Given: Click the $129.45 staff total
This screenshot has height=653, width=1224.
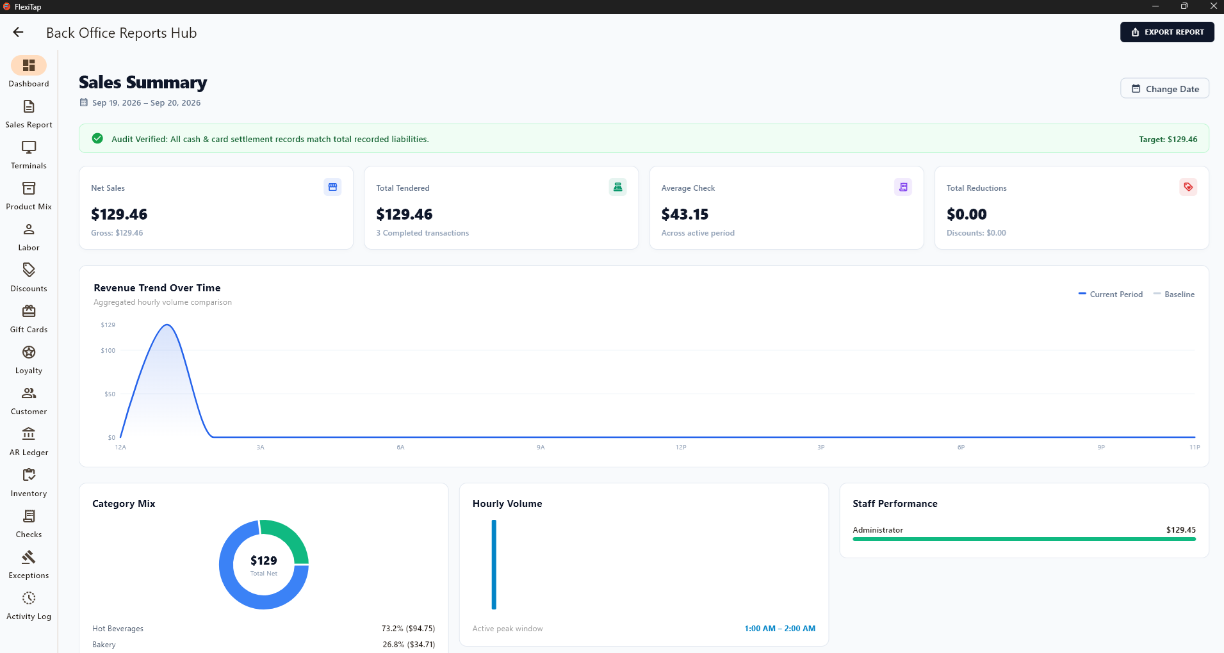Looking at the screenshot, I should [x=1180, y=530].
